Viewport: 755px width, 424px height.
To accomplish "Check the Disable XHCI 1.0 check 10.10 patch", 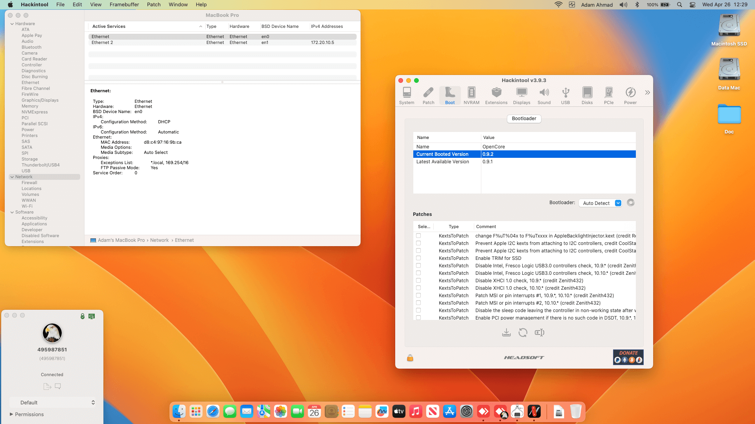I will click(418, 288).
